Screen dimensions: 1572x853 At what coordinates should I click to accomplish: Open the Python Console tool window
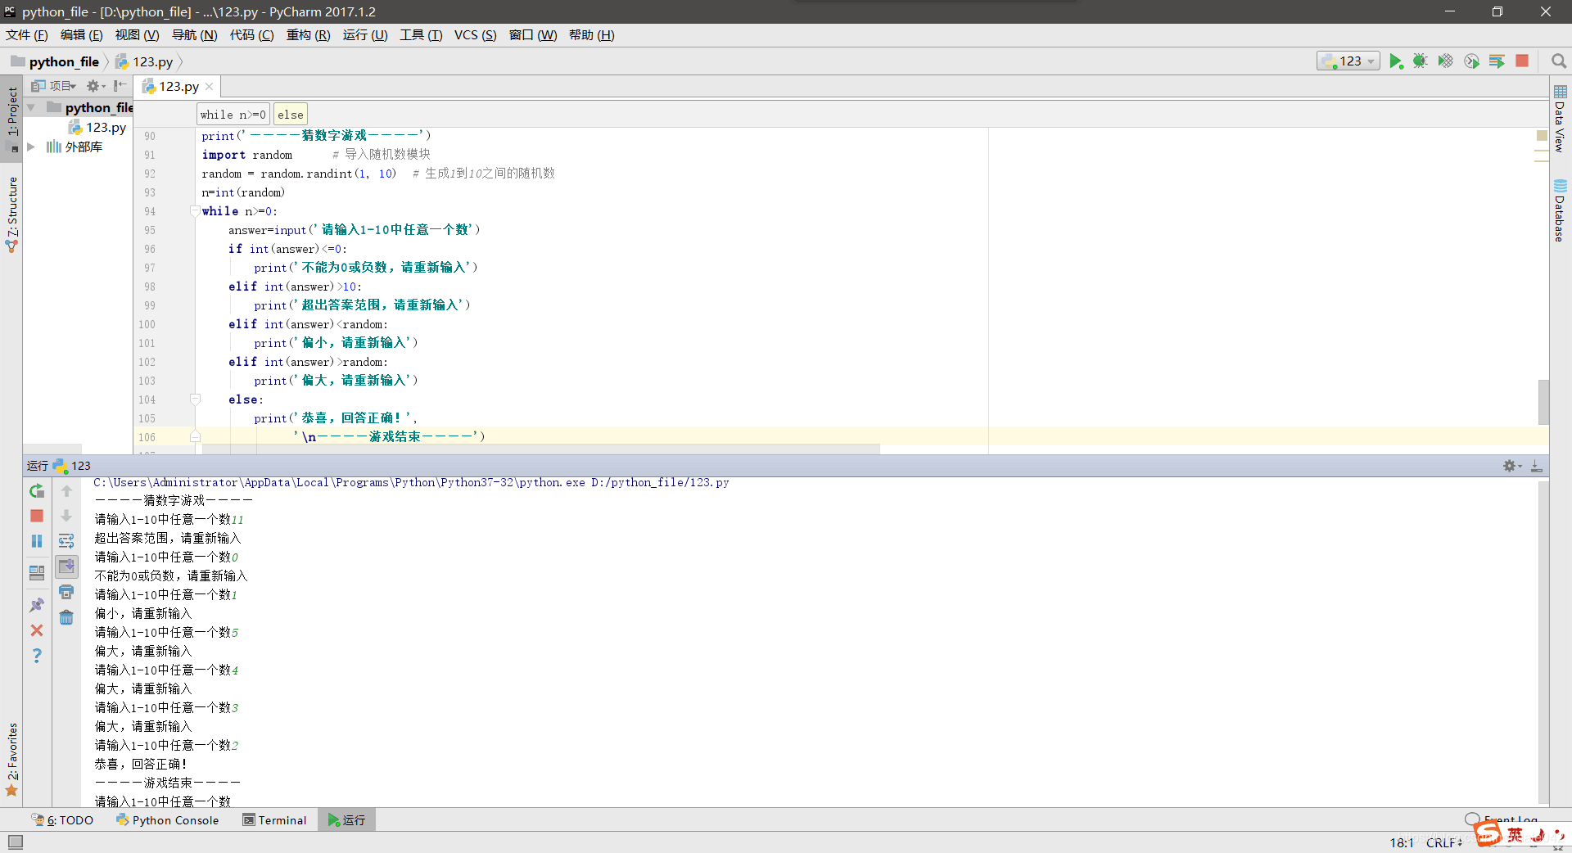pyautogui.click(x=168, y=819)
